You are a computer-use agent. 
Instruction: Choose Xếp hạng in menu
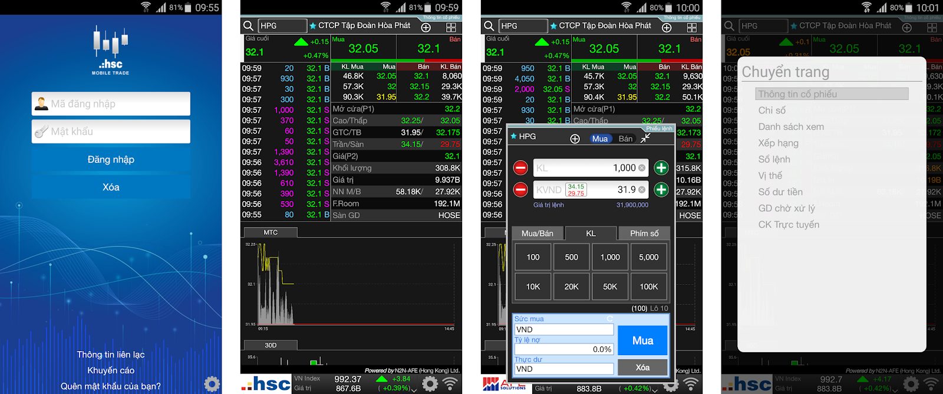click(779, 143)
